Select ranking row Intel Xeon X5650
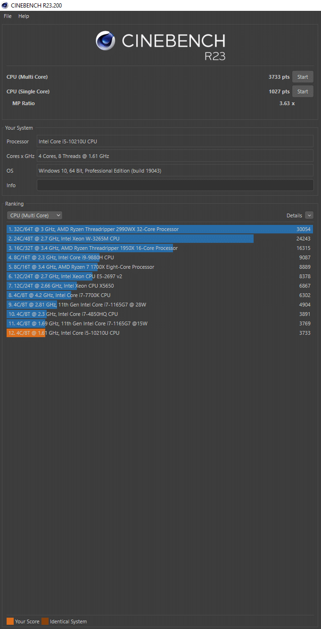 160,286
